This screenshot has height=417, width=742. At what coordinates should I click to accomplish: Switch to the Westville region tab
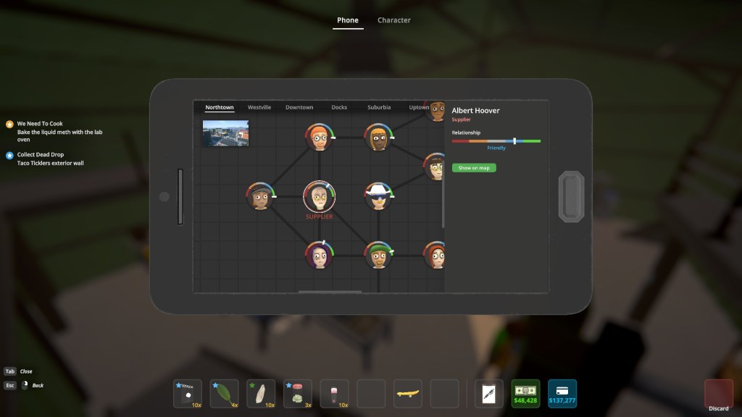(259, 107)
